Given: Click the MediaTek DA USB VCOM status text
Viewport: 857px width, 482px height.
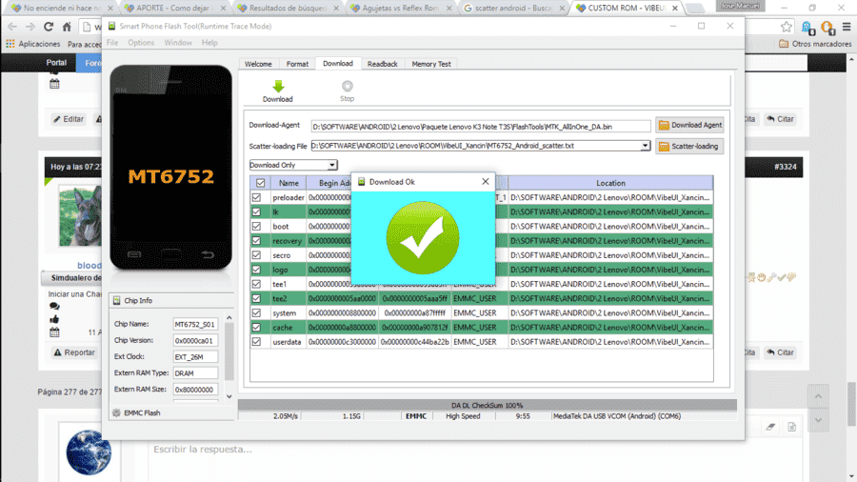Looking at the screenshot, I should (616, 416).
